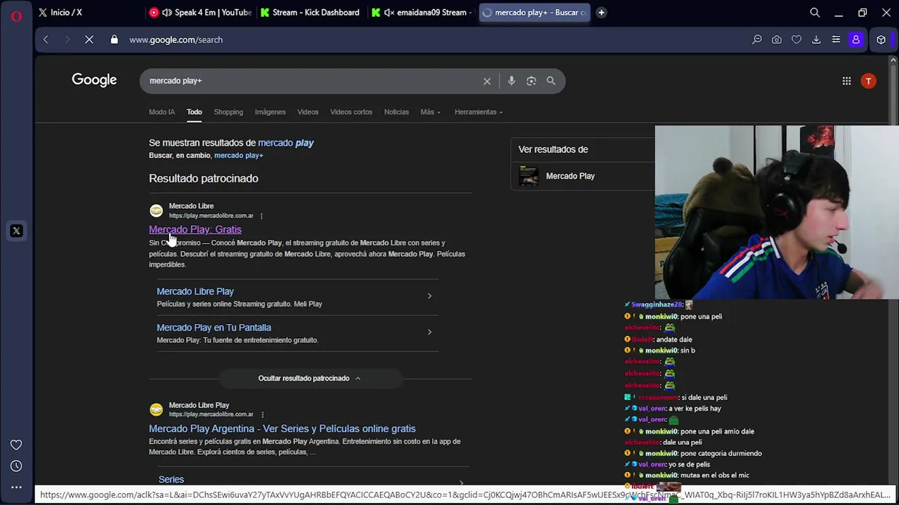Click the sponsored Mercado Libre favicon

tap(156, 210)
